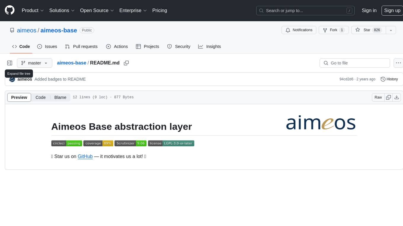
Task: View the file History
Action: [x=389, y=79]
